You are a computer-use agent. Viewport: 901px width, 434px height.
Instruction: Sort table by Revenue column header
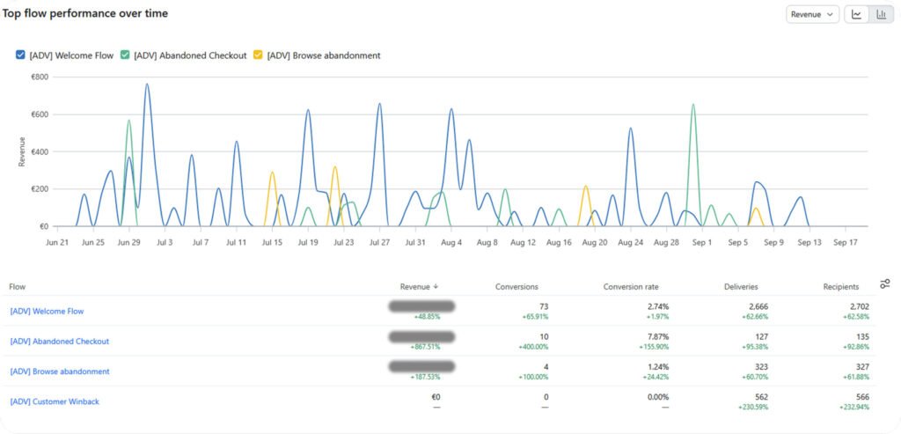click(x=420, y=286)
